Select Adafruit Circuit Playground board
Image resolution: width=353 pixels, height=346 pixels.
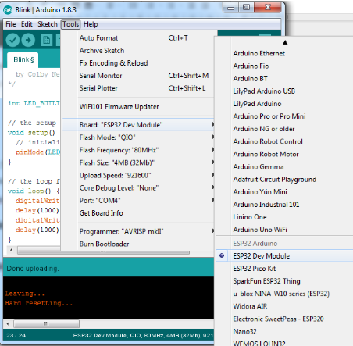284,179
